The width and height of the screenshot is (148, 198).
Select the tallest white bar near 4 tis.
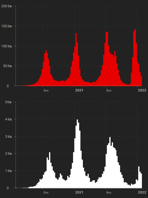77,154
